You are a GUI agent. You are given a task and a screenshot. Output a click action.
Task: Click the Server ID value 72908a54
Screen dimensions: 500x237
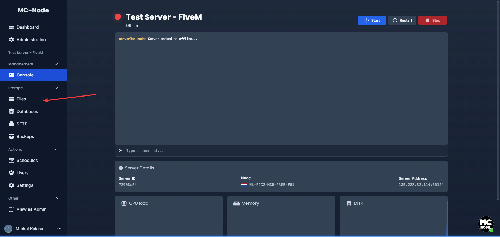pyautogui.click(x=128, y=185)
